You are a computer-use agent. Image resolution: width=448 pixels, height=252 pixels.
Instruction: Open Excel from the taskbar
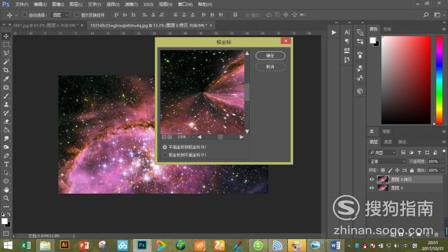click(x=26, y=245)
